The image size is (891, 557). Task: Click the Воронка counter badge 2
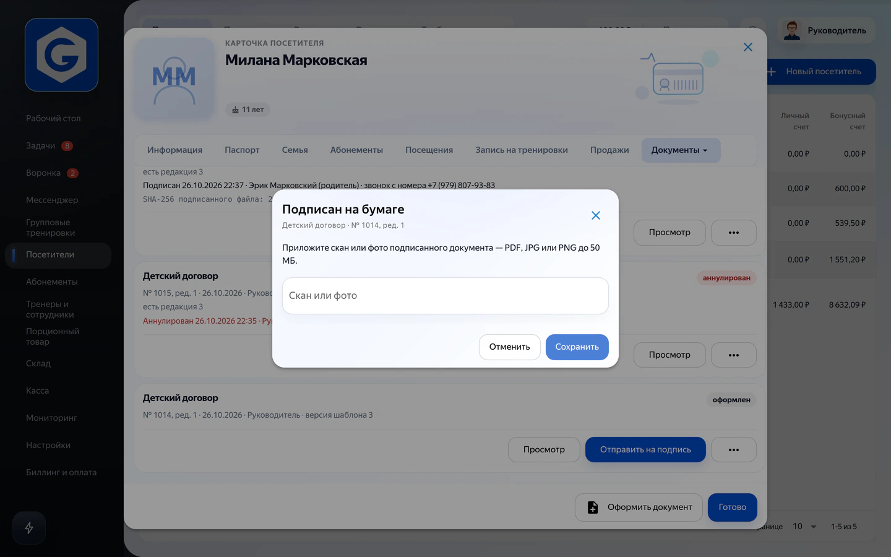click(x=72, y=173)
